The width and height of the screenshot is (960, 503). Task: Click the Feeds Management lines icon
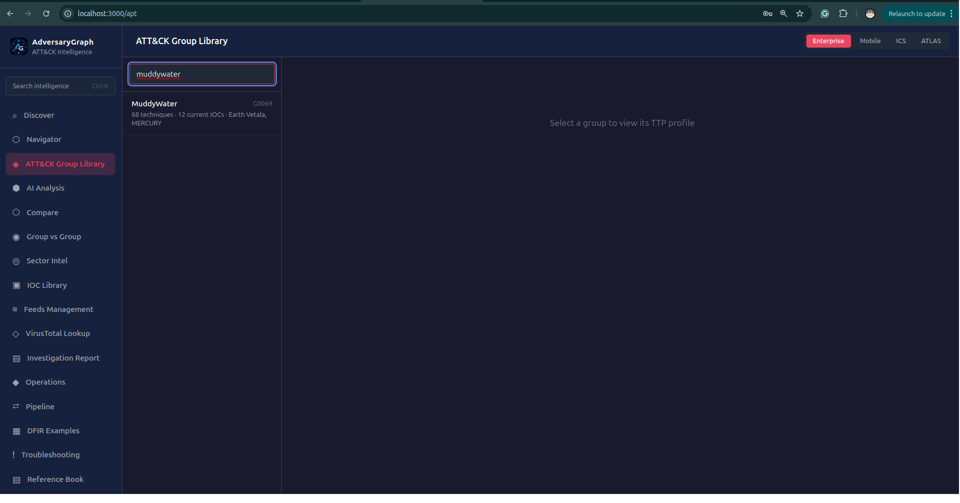[x=15, y=309]
